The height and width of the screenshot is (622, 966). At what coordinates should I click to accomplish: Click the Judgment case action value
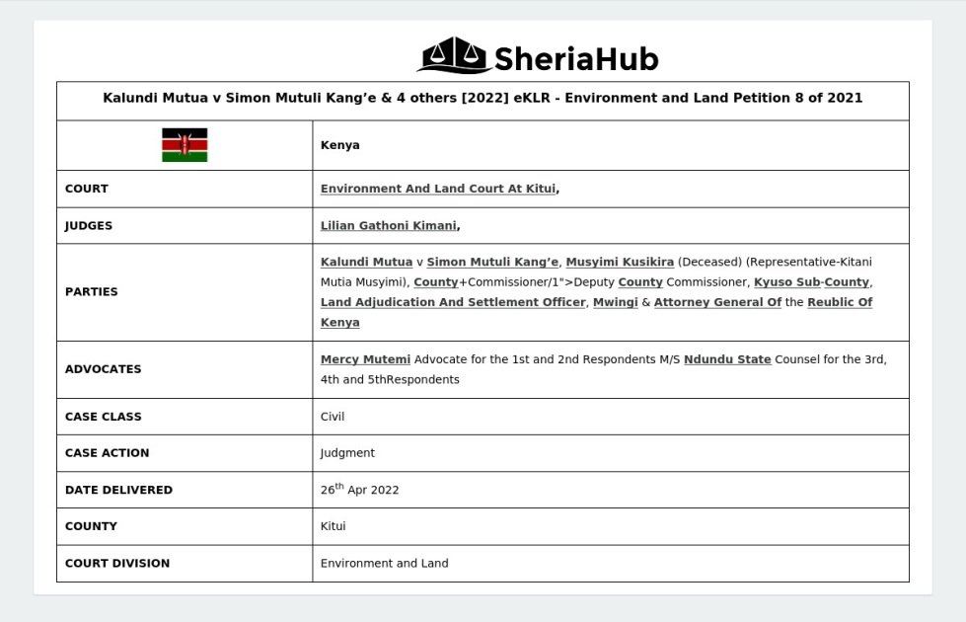point(347,453)
